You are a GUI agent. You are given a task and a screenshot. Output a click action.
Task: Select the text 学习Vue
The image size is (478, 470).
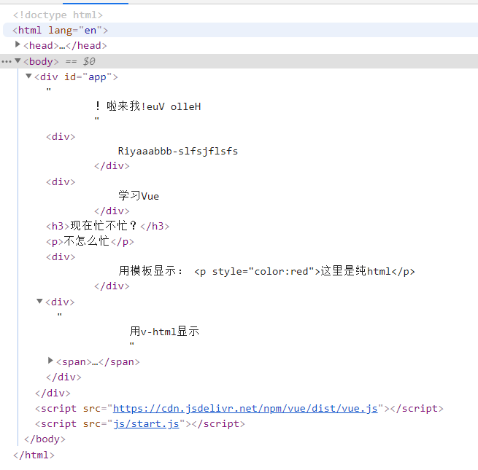point(139,196)
